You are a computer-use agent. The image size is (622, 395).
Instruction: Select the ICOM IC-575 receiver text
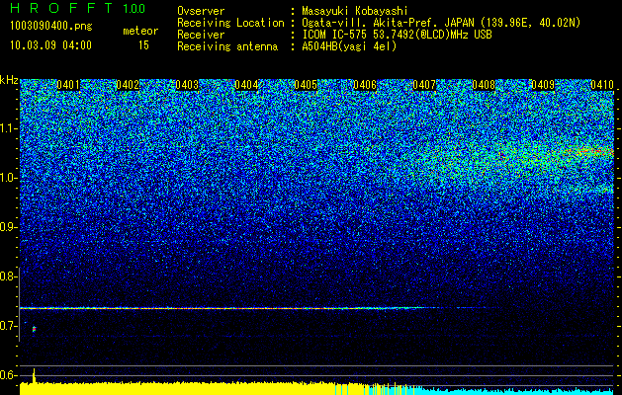pyautogui.click(x=398, y=35)
